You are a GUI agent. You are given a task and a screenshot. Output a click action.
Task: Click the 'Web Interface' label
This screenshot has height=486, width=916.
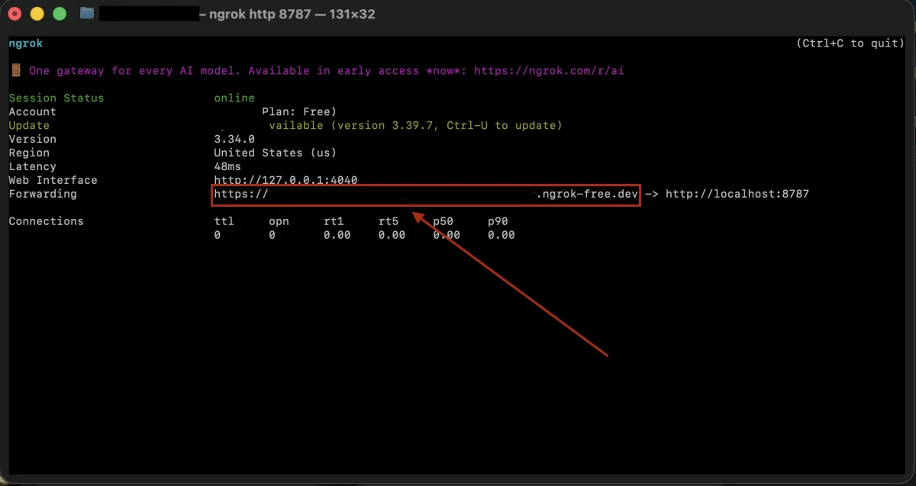coord(53,180)
